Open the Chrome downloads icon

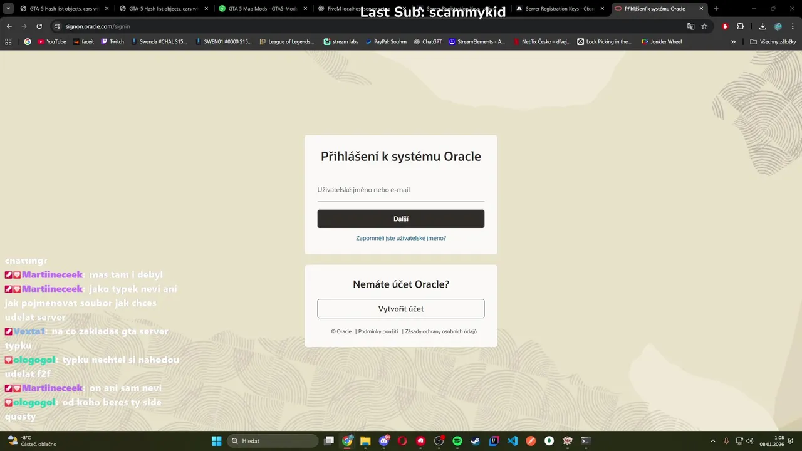763,26
